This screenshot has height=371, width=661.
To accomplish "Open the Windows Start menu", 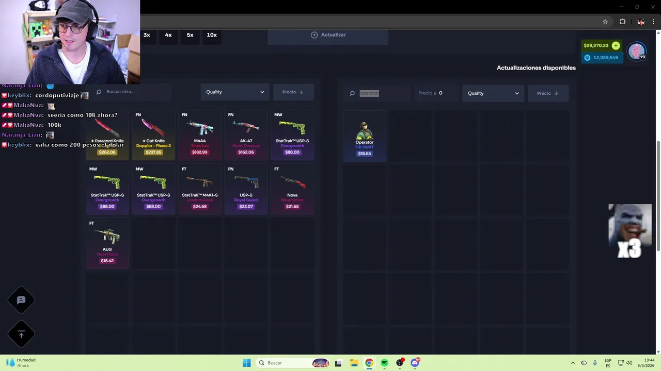I will (x=246, y=363).
